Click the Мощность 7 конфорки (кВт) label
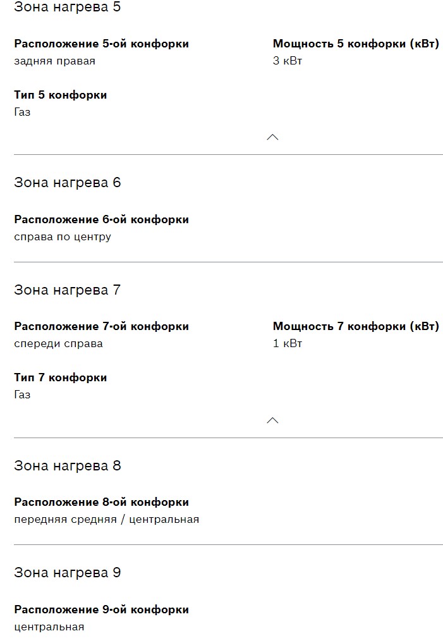This screenshot has height=643, width=443. [356, 327]
